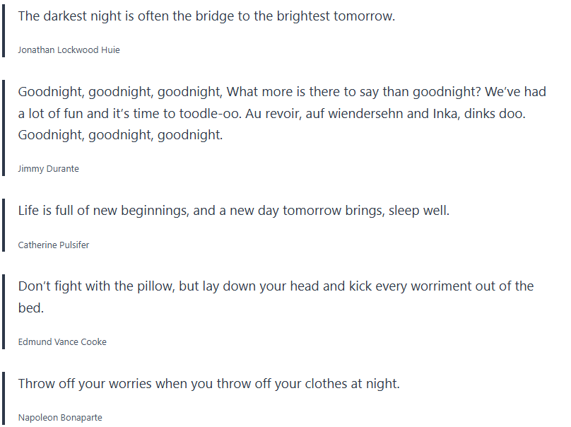Click the "Throw off your worries" quote text
The width and height of the screenshot is (571, 427).
(92, 384)
